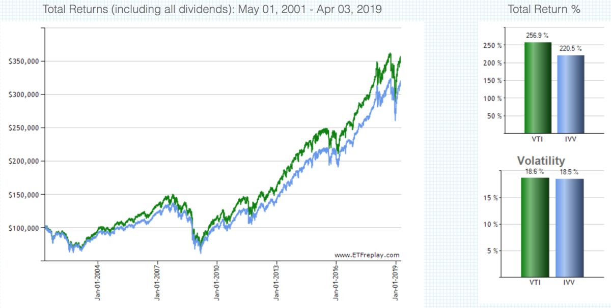Click the www.ETFreplay.com text
This screenshot has width=611, height=308.
coord(367,255)
